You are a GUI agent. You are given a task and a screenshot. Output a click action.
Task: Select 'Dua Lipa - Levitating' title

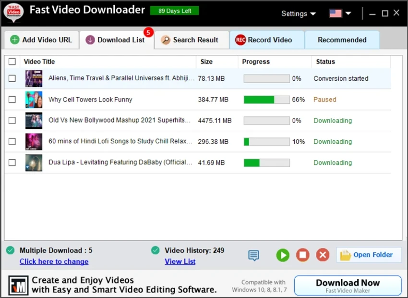(120, 162)
